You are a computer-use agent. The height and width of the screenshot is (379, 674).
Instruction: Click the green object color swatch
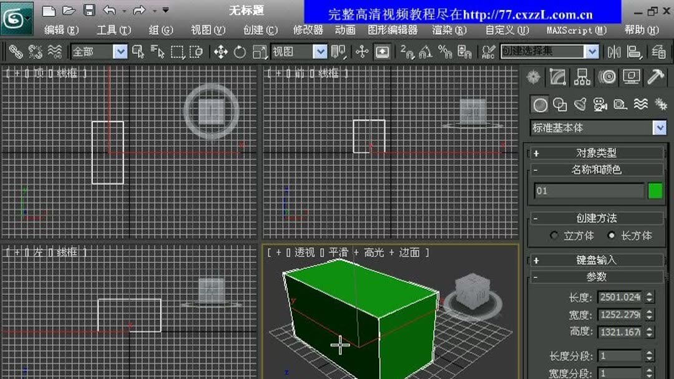coord(655,191)
